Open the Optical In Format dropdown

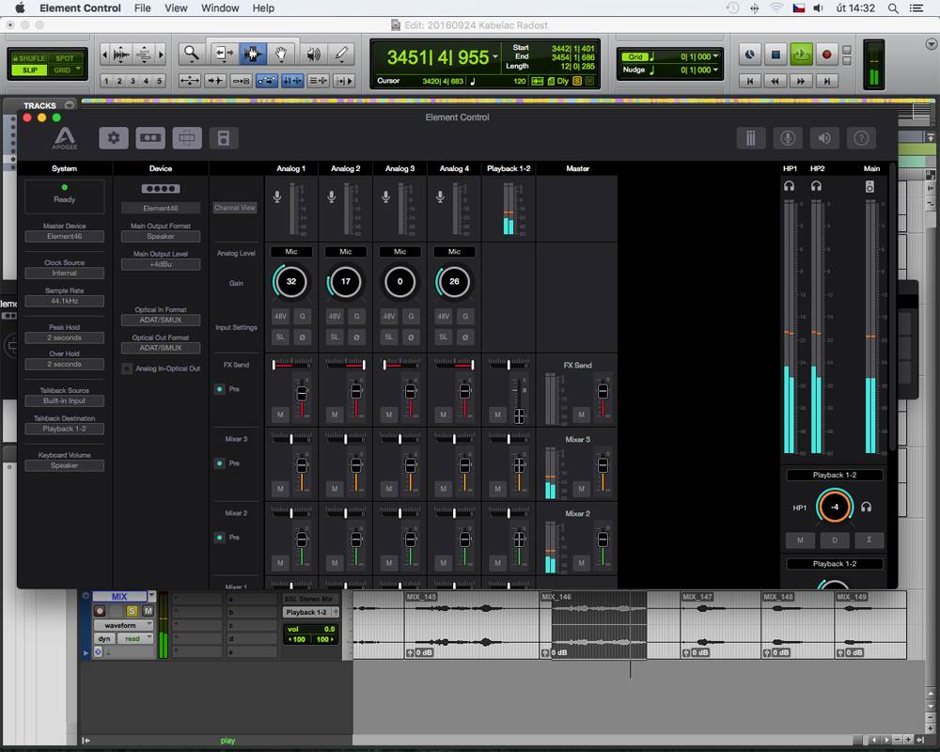(x=161, y=321)
